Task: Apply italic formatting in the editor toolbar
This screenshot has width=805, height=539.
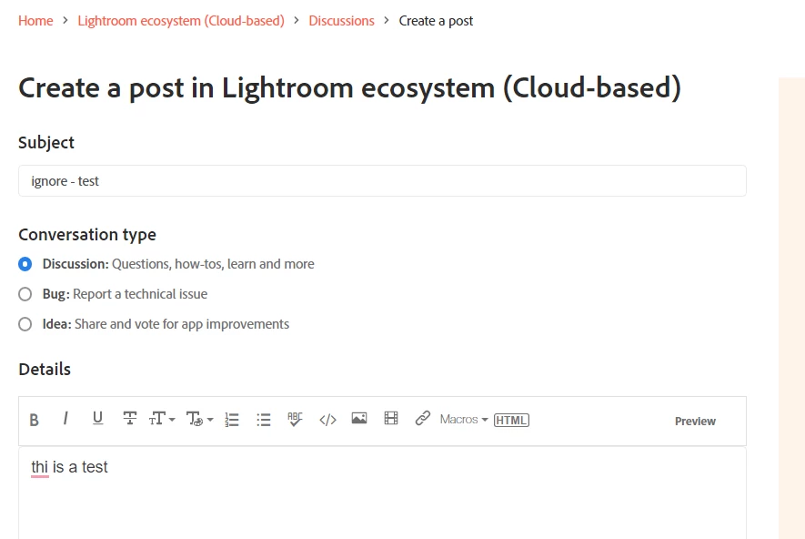Action: (x=65, y=419)
